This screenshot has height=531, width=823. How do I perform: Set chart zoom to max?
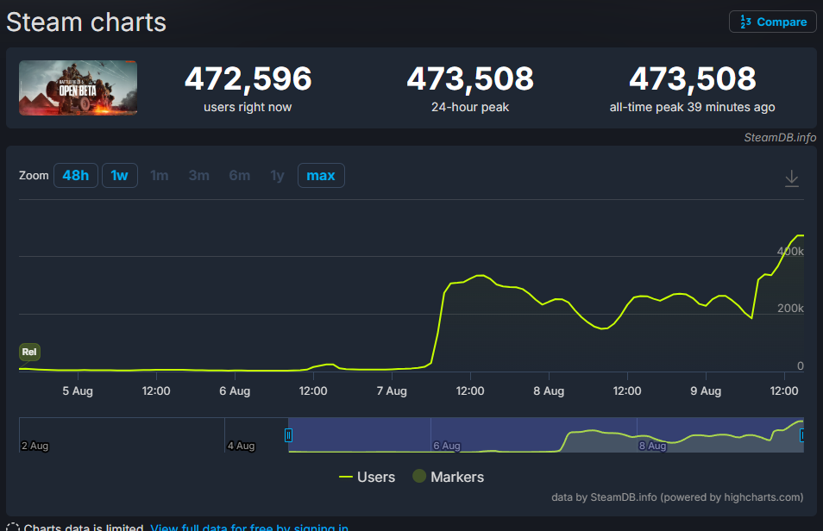click(321, 175)
